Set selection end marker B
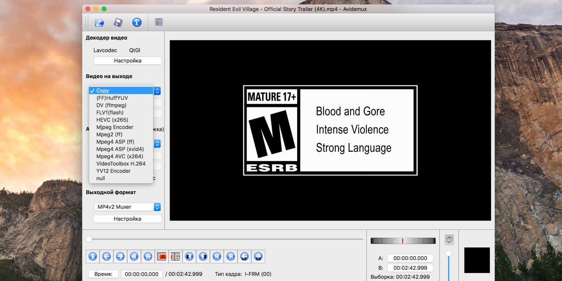The width and height of the screenshot is (562, 281). [176, 256]
